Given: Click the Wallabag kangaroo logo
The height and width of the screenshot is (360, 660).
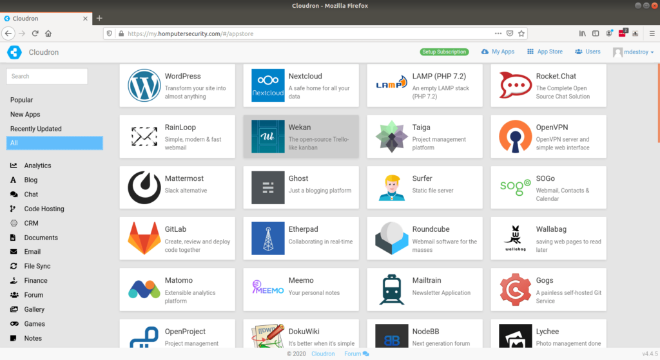Looking at the screenshot, I should click(x=515, y=238).
